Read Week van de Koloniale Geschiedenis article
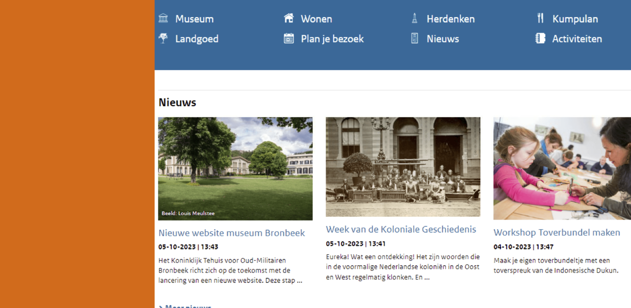The height and width of the screenshot is (308, 631). 401,229
